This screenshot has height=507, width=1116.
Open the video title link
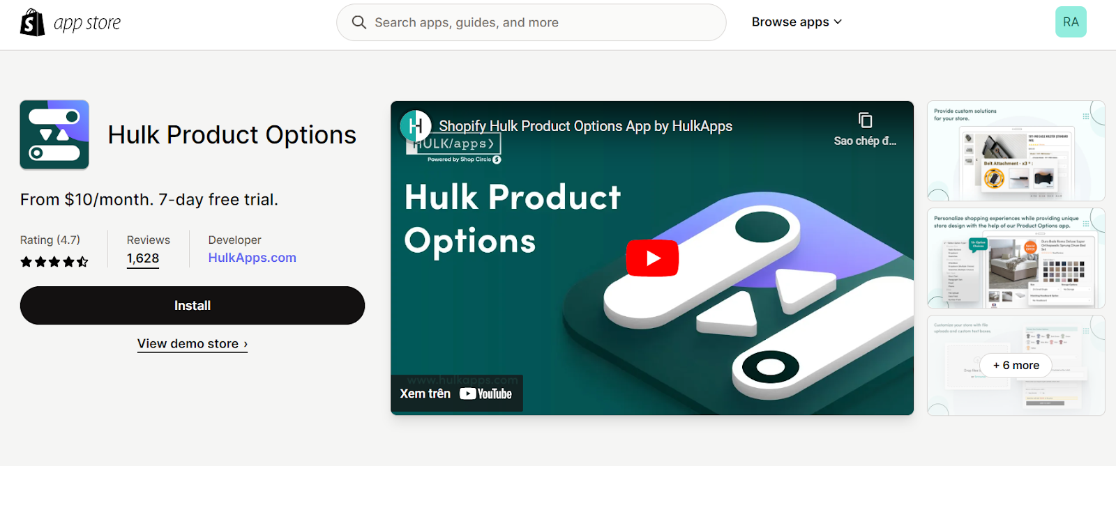pyautogui.click(x=585, y=126)
